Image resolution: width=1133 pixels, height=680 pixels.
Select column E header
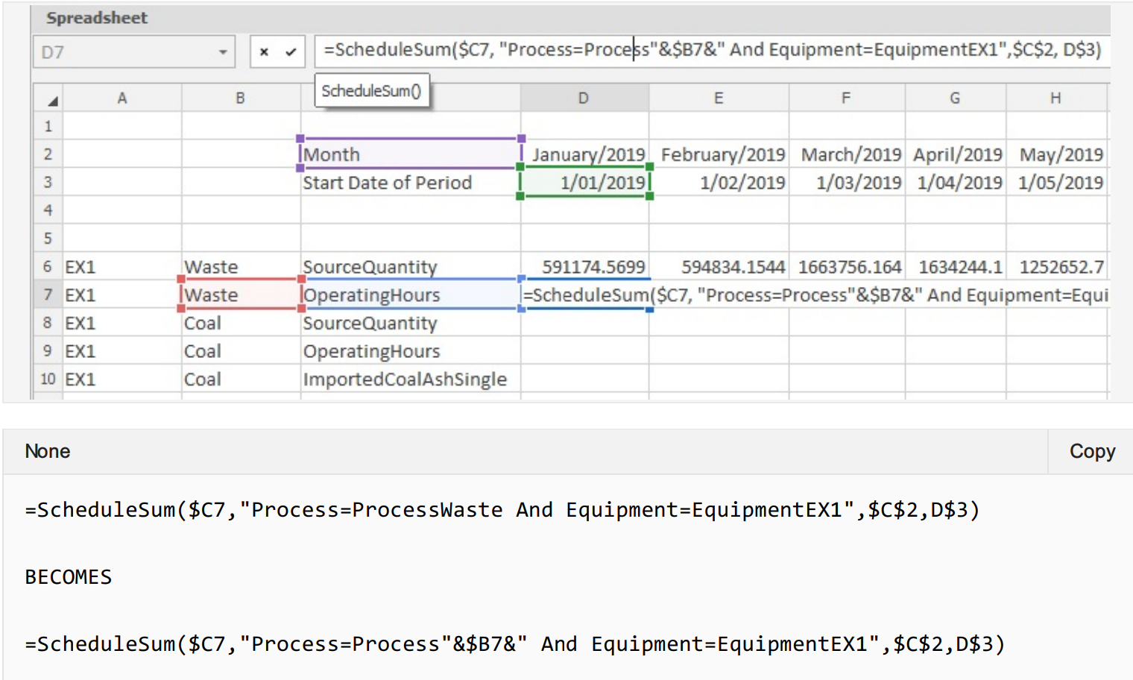tap(718, 98)
